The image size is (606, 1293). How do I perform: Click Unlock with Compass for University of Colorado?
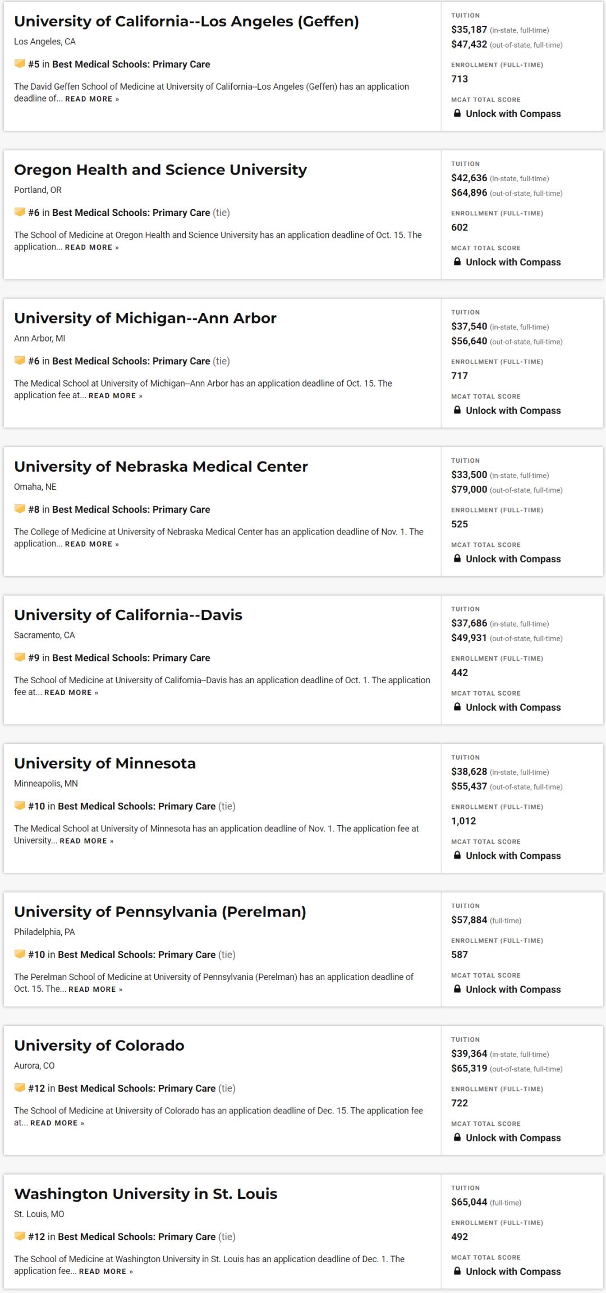pos(513,1138)
